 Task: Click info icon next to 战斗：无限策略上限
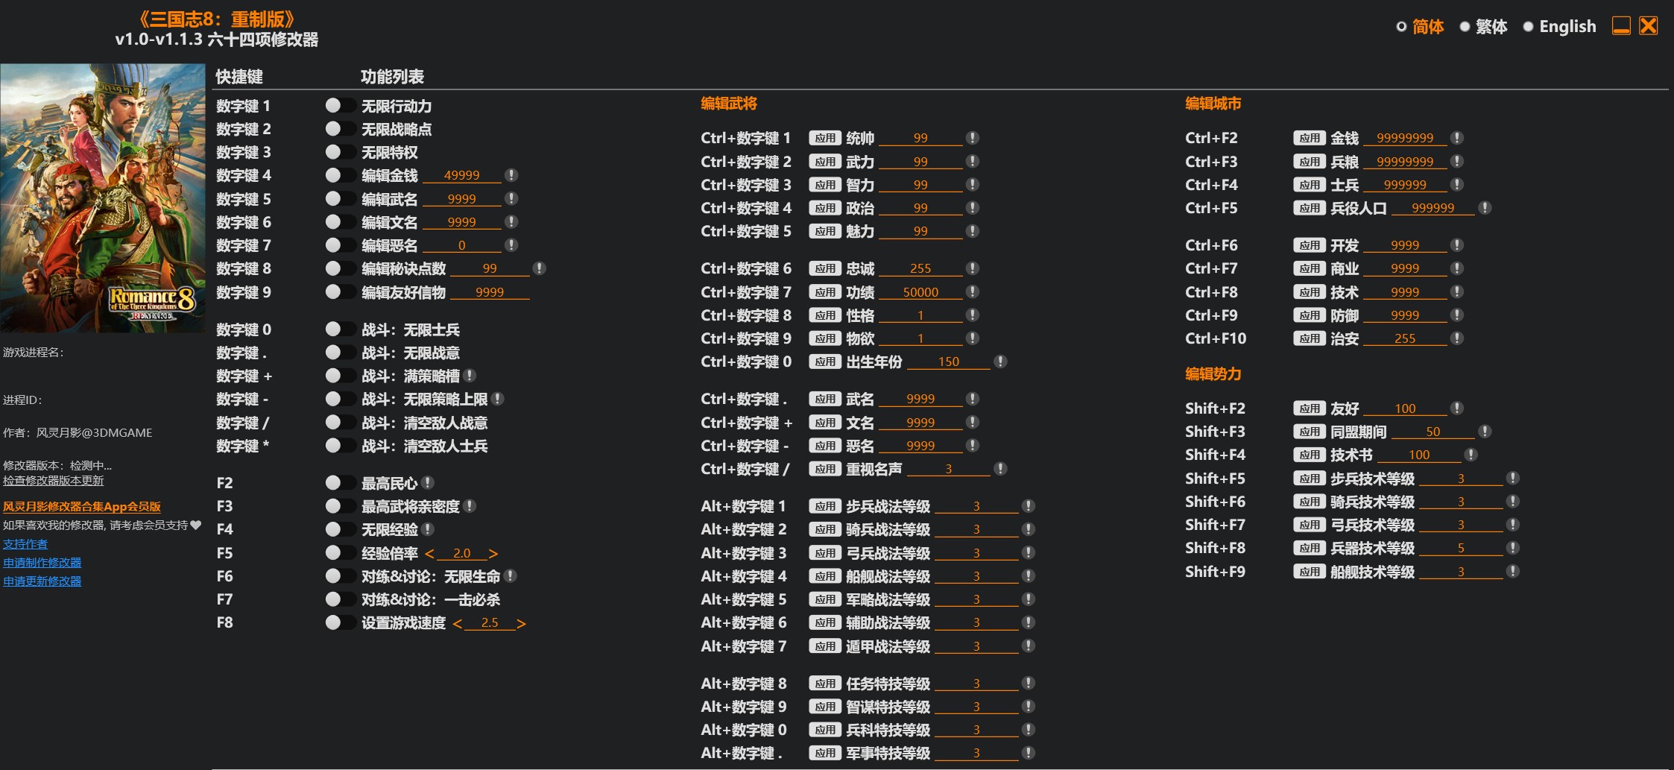[498, 399]
